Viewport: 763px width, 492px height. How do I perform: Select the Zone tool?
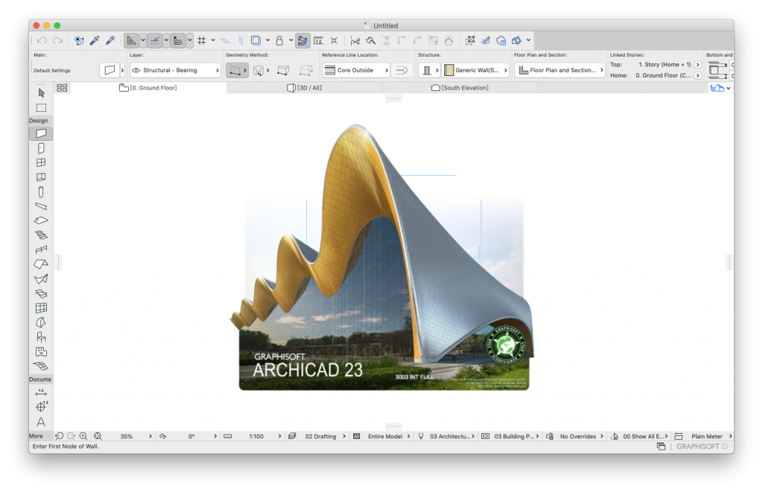click(x=41, y=351)
